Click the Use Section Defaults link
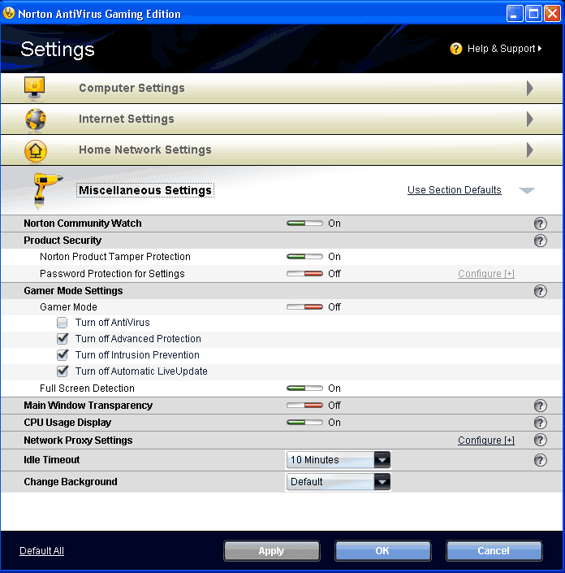The image size is (565, 573). [455, 190]
